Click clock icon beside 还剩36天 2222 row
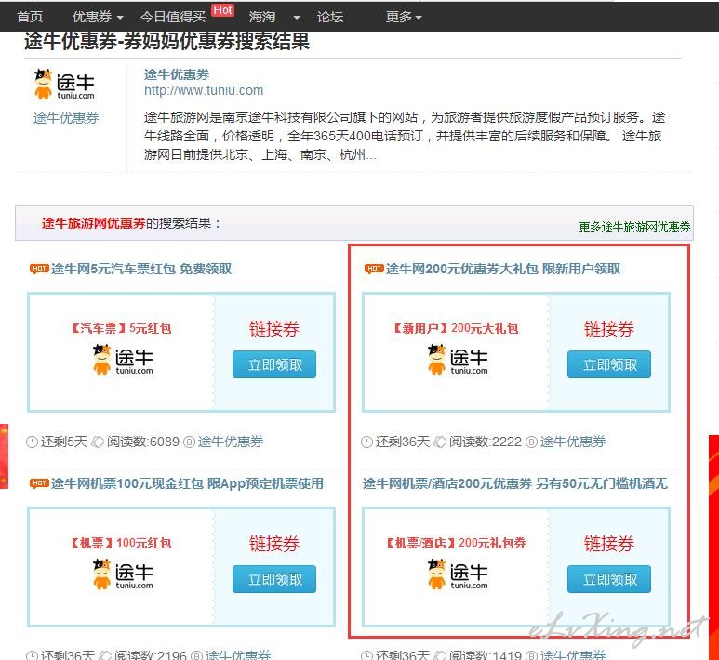 click(x=366, y=442)
